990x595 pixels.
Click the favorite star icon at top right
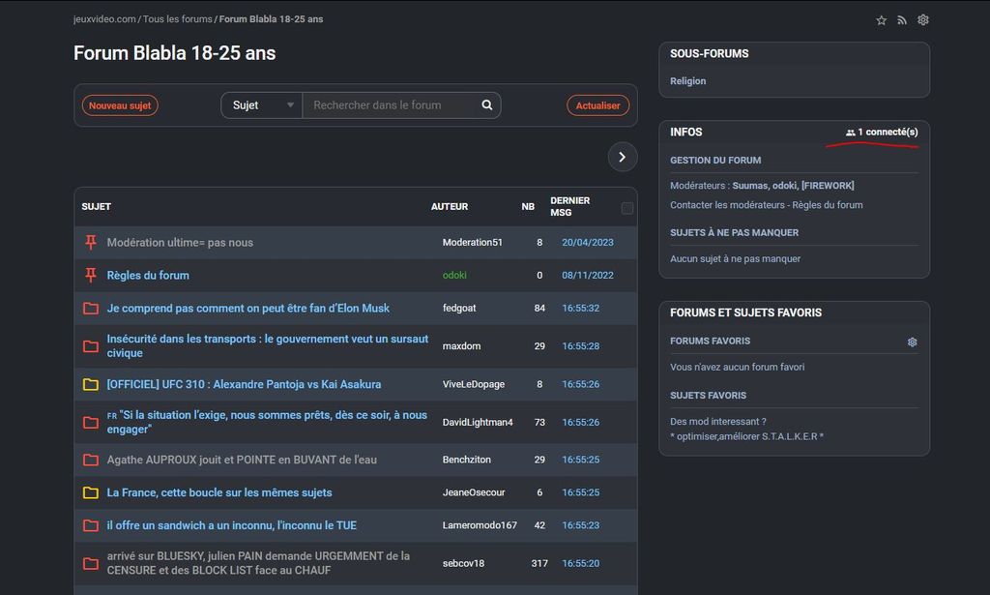click(881, 20)
